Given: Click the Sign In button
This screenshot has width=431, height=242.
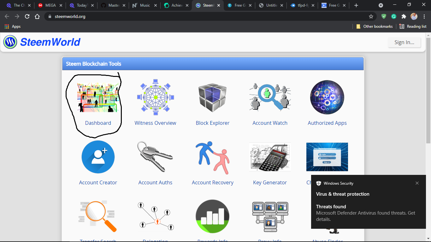Looking at the screenshot, I should [x=404, y=42].
